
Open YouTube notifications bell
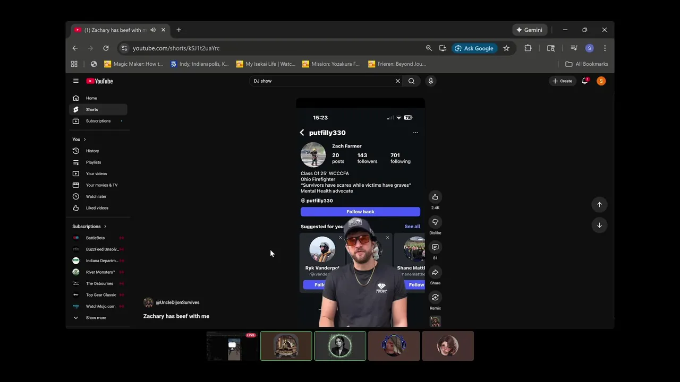coord(585,81)
